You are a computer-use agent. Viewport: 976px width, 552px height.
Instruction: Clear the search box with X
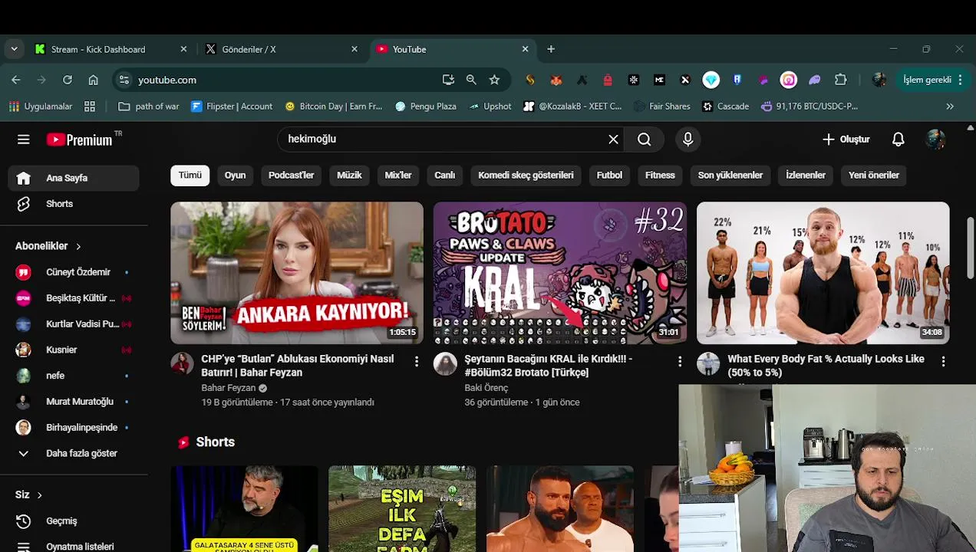click(613, 140)
